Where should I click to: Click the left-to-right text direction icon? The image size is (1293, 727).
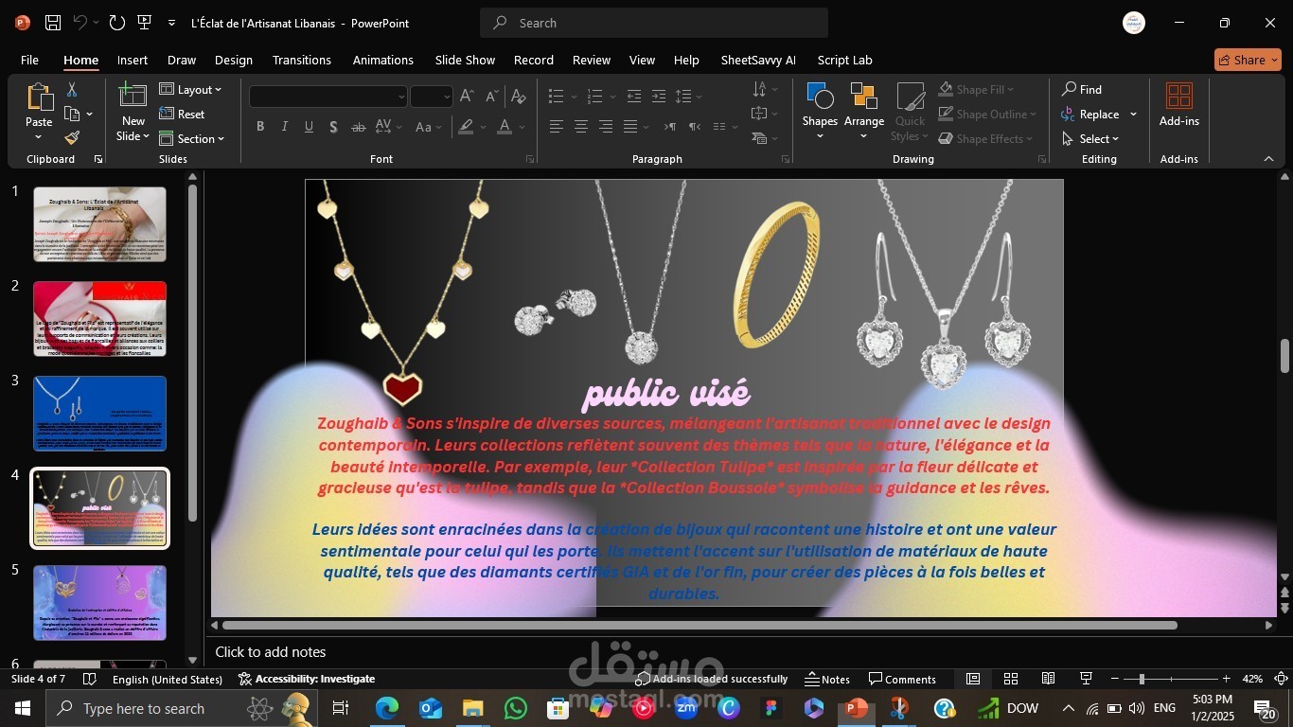tap(670, 127)
